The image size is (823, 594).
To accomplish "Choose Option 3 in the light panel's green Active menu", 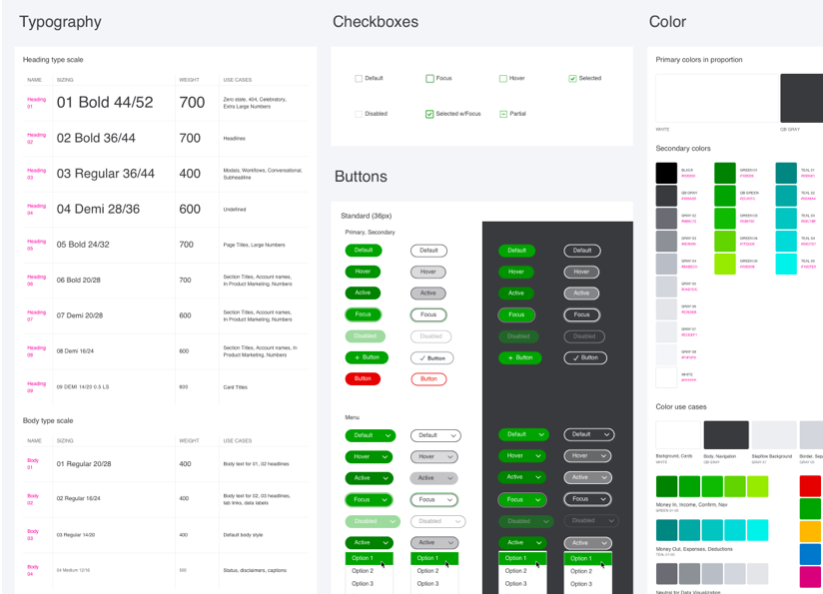I will click(369, 583).
